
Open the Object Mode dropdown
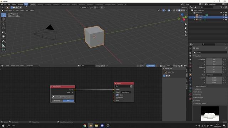pos(8,10)
